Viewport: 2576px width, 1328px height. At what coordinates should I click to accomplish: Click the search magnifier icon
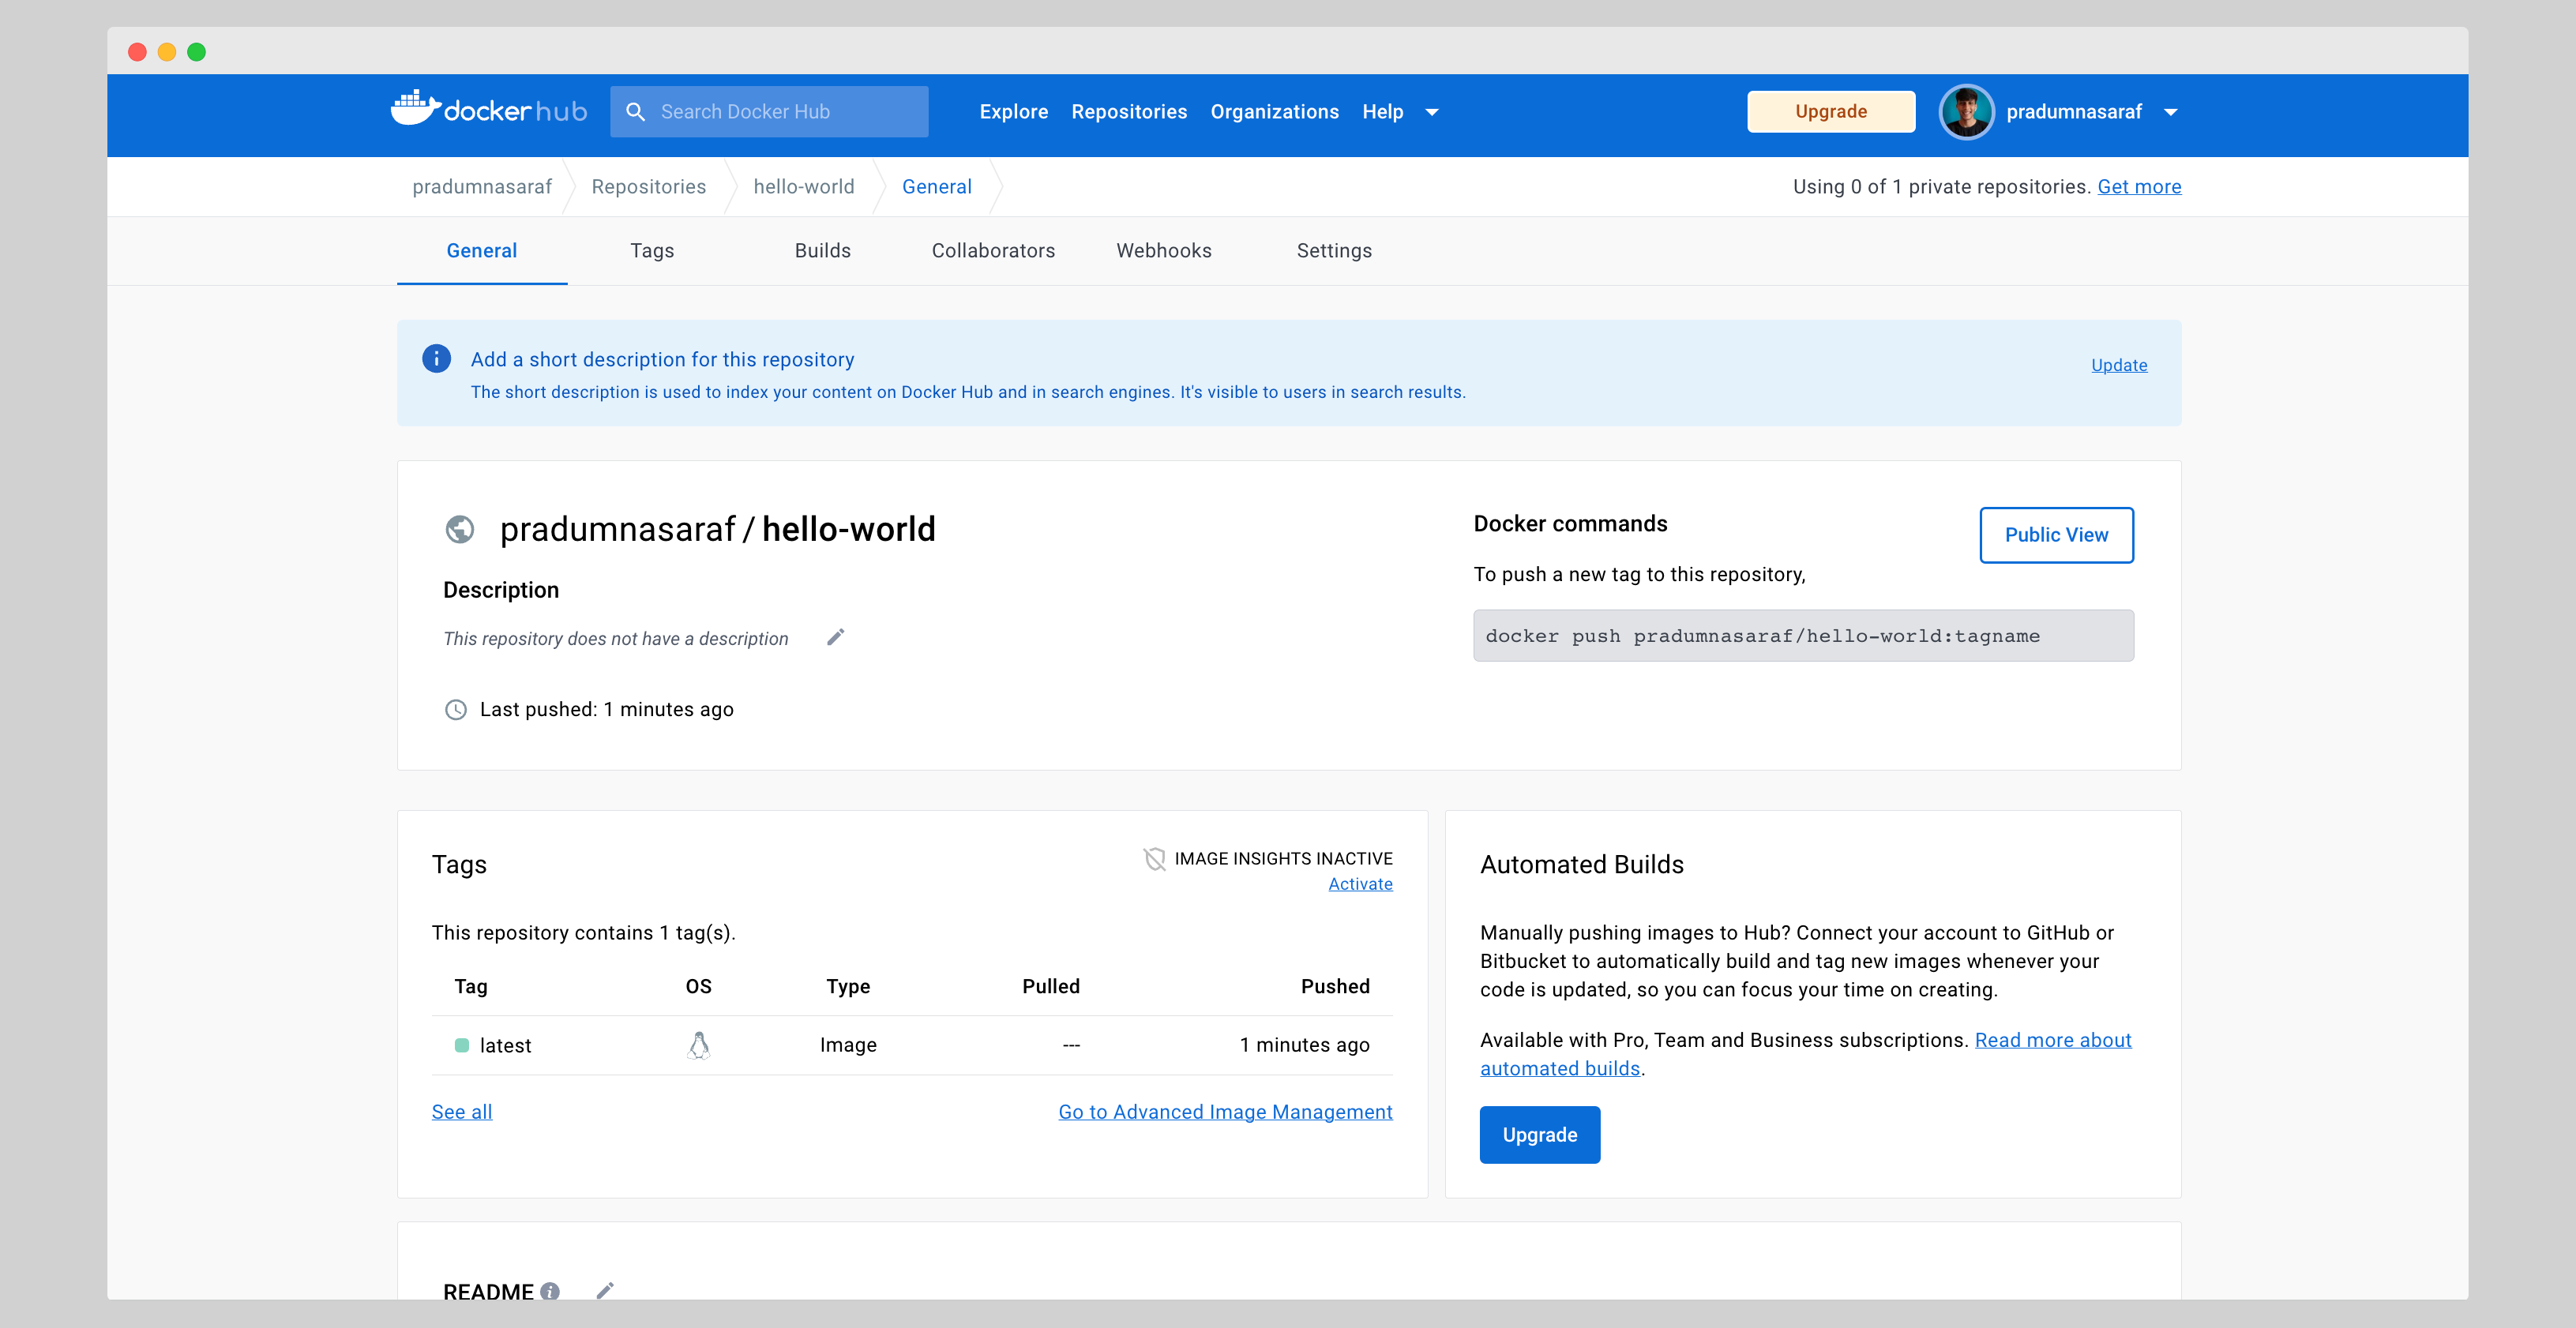[635, 112]
